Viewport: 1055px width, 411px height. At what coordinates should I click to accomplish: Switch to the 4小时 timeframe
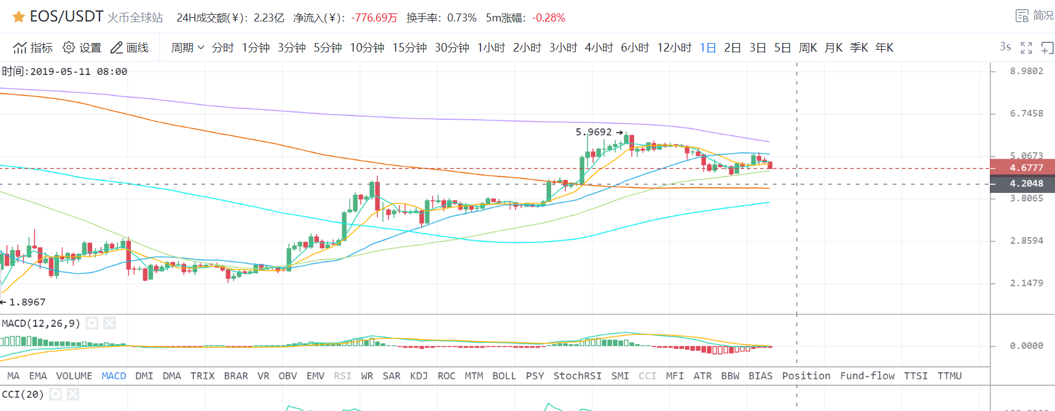coord(598,48)
